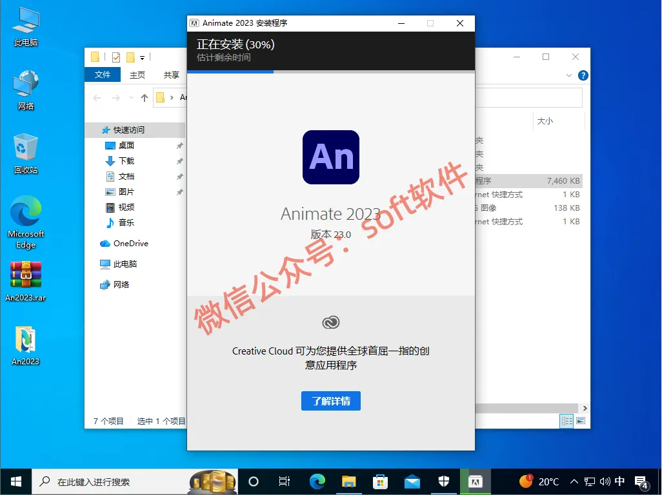Screen dimensions: 662x495
Task: Click the installer progress bar
Action: [x=331, y=72]
